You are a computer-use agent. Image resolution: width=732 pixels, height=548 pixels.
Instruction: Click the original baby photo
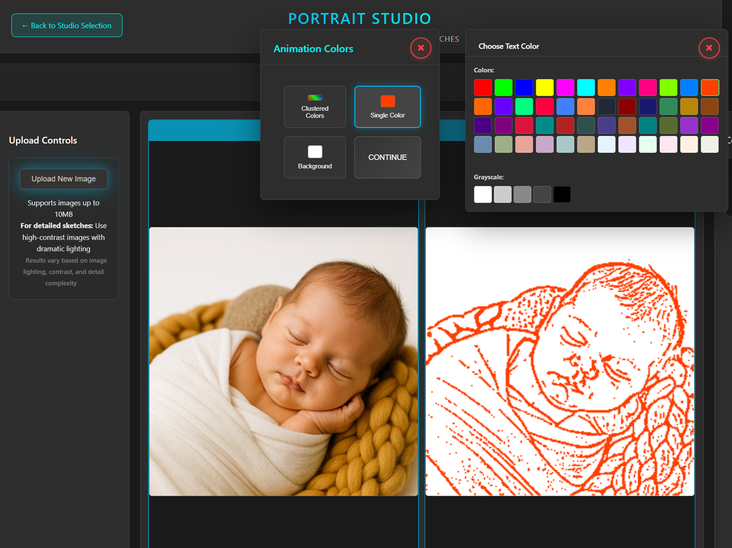click(283, 361)
